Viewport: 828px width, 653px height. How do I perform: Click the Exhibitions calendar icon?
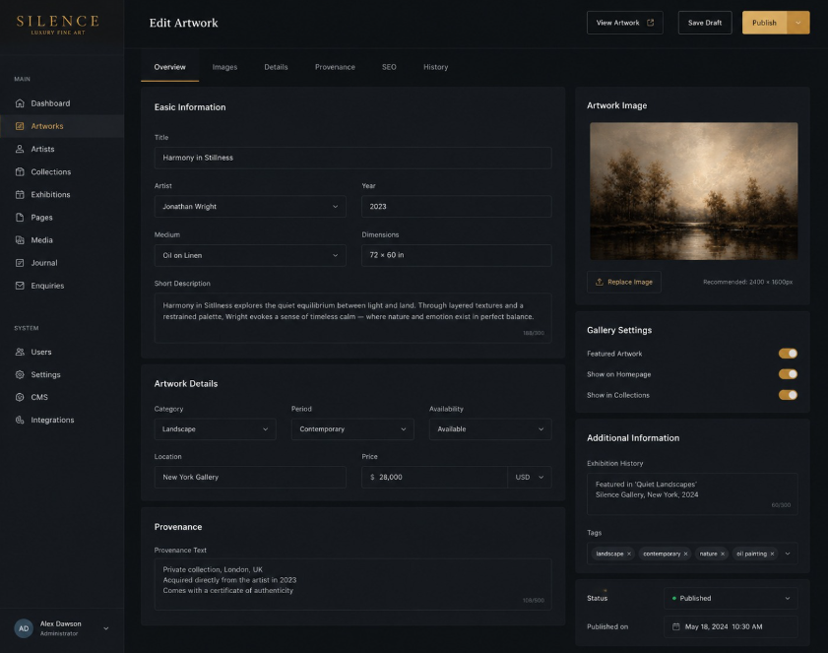[x=20, y=194]
